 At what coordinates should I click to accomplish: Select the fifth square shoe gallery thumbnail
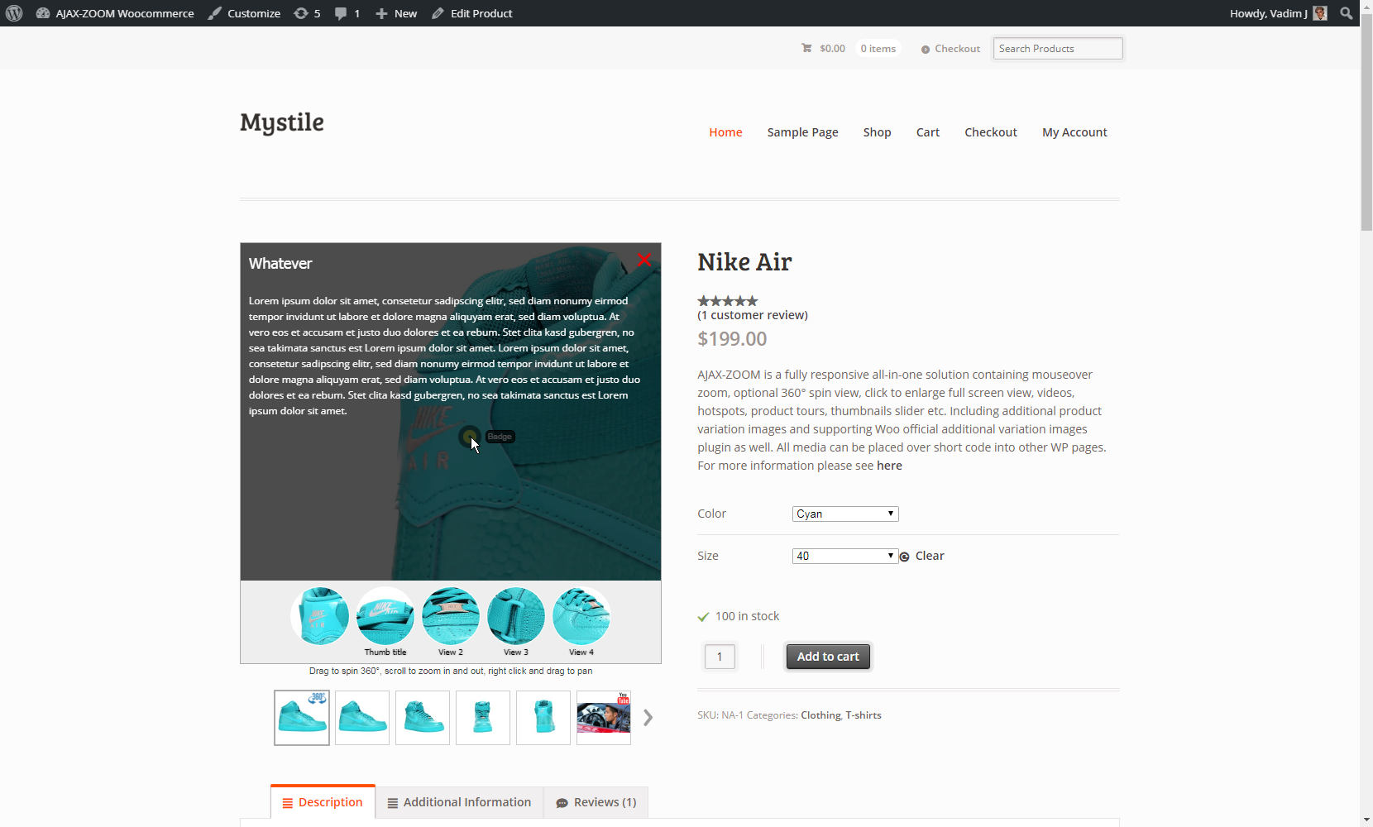coord(543,718)
